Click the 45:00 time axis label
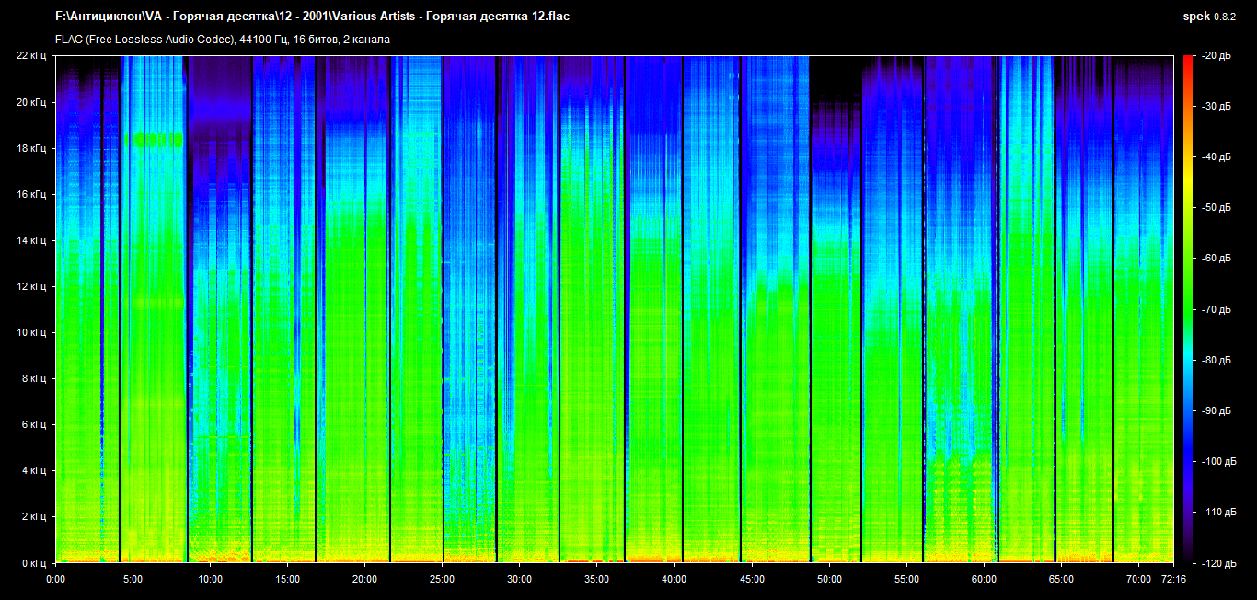 point(752,580)
